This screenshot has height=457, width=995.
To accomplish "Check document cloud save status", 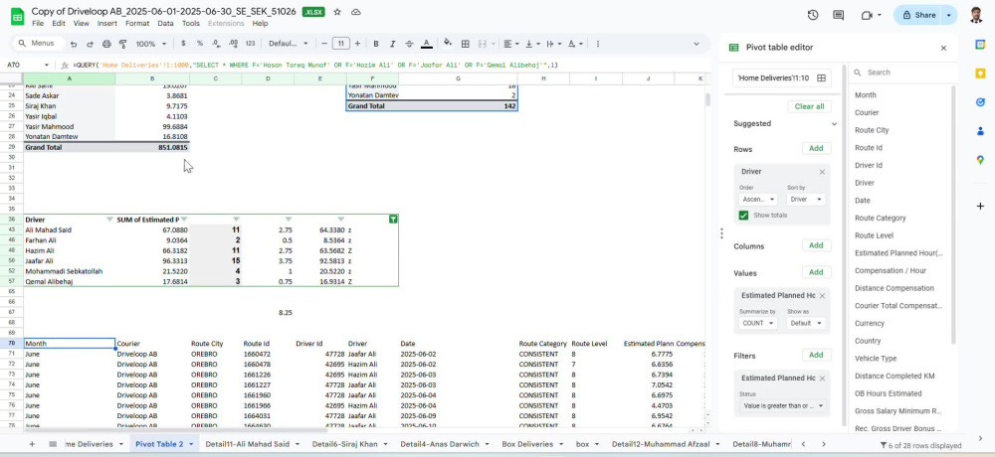I will (356, 12).
